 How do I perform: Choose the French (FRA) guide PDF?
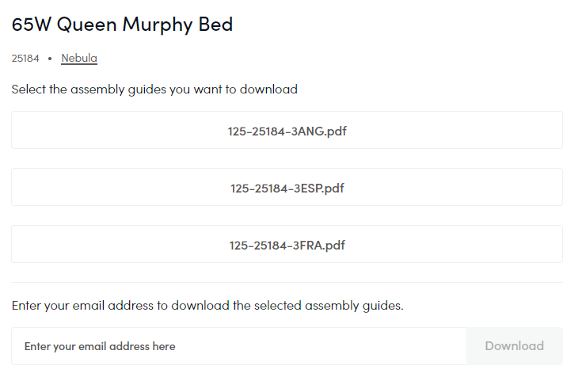(287, 245)
